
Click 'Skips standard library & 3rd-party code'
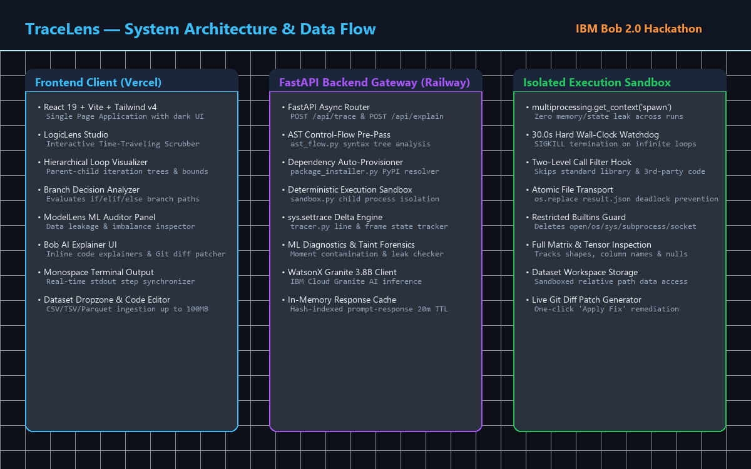[620, 171]
